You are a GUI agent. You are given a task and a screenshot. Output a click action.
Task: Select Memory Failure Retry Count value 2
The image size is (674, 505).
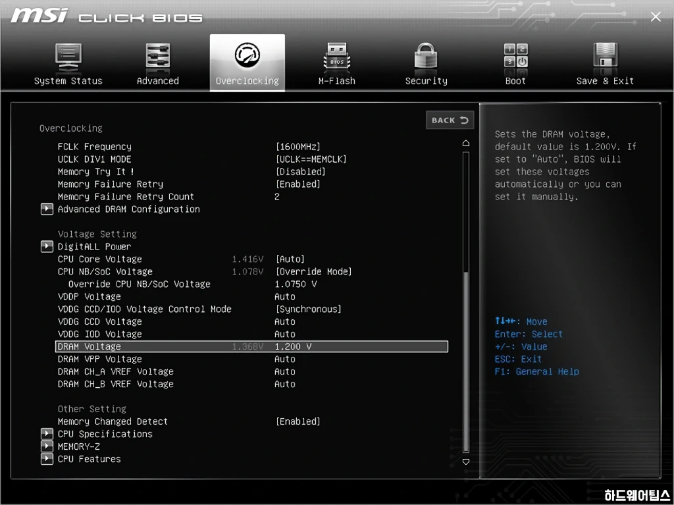[x=277, y=197]
